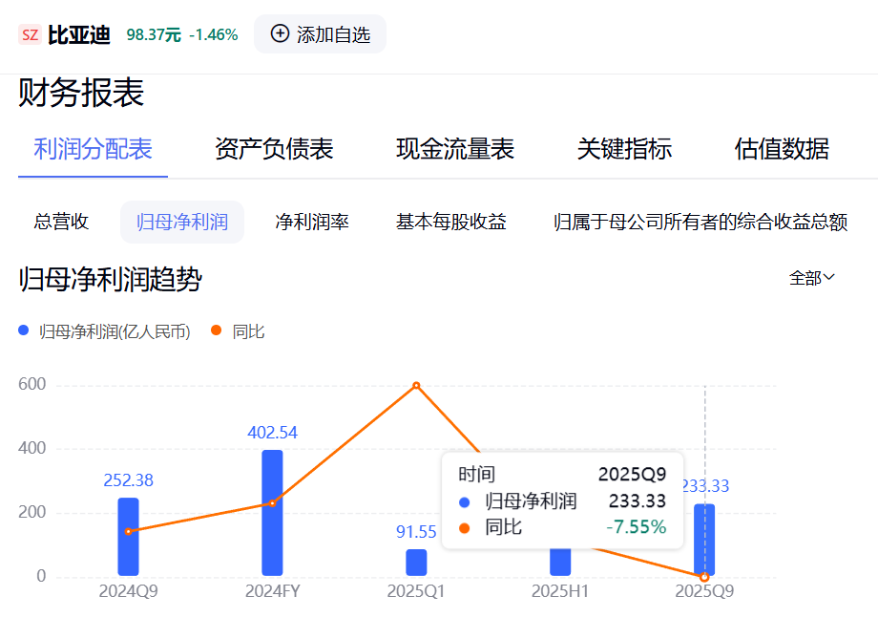Viewport: 878px width, 639px height.
Task: Click the 402.54 bar value label
Action: tap(272, 433)
